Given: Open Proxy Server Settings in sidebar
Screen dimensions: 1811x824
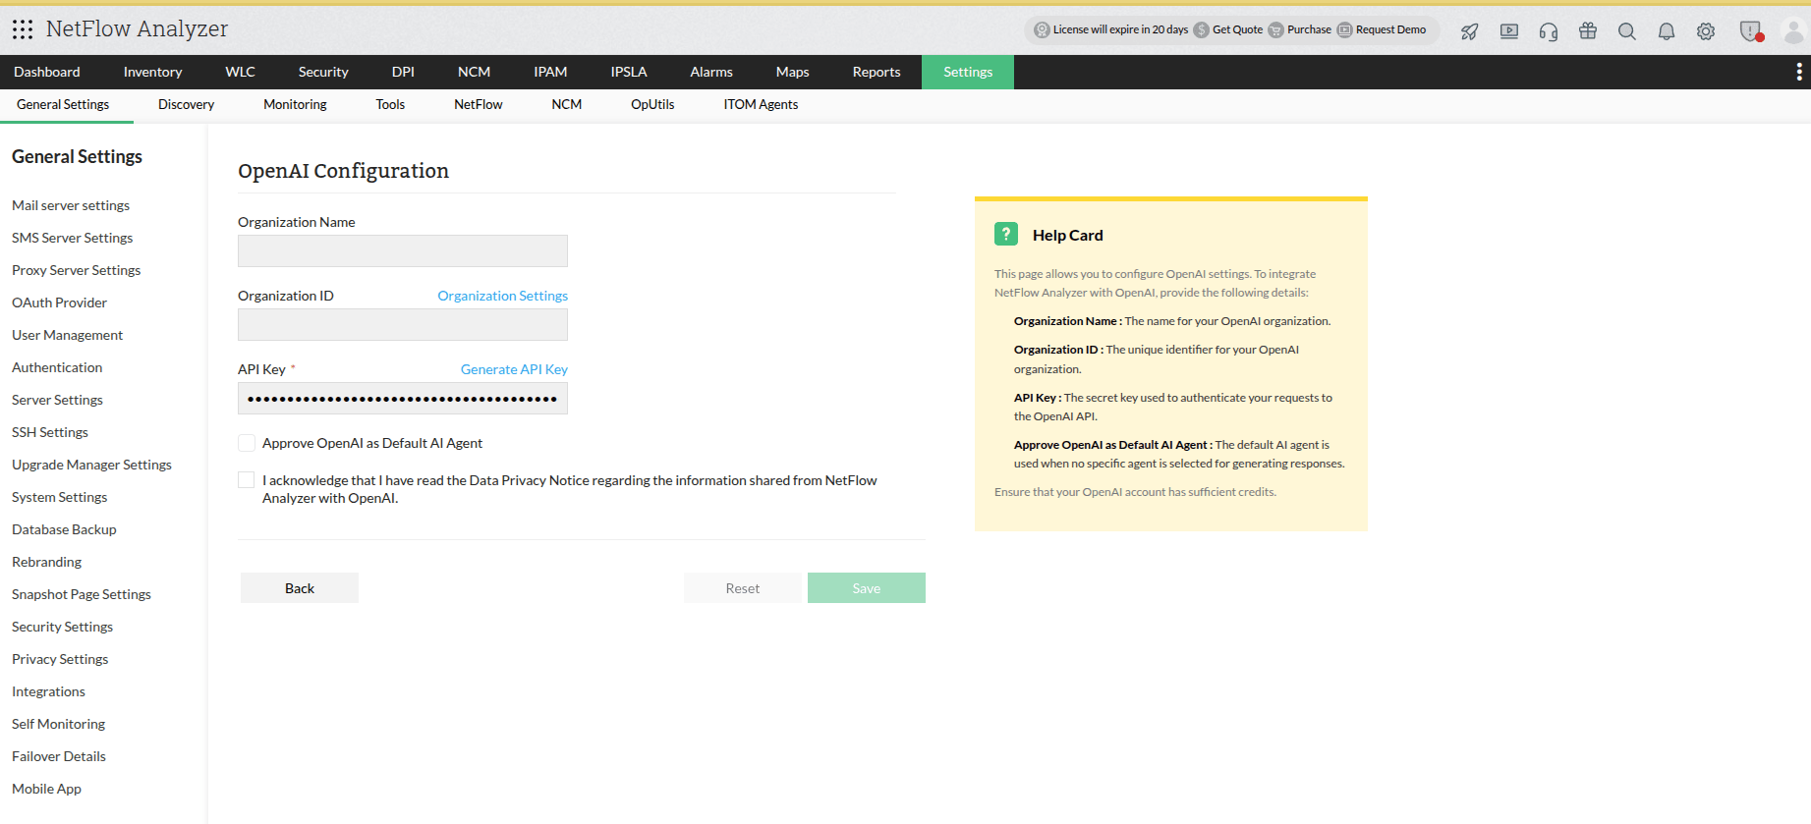Looking at the screenshot, I should pos(77,270).
